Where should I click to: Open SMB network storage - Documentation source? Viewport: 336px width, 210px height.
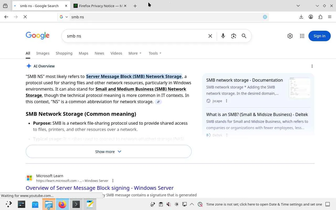point(245,80)
